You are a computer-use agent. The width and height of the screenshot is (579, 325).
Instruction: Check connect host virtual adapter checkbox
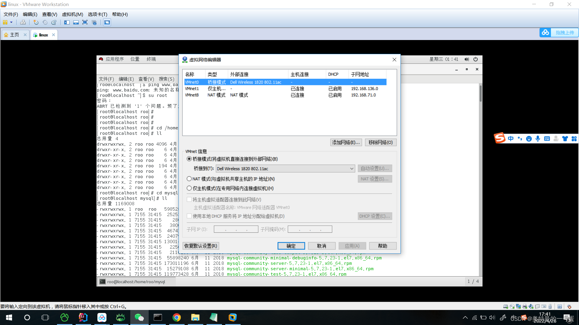(x=189, y=200)
